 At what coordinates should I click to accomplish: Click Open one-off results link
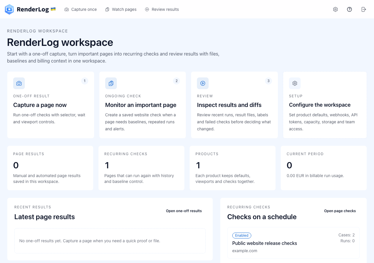coord(184,211)
